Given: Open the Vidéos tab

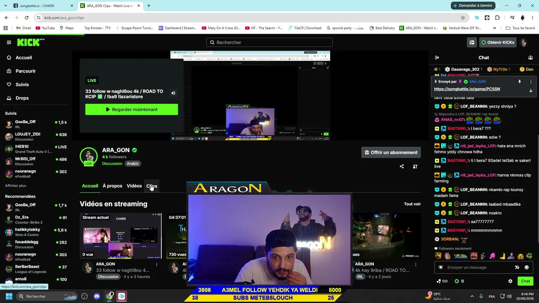Looking at the screenshot, I should [134, 186].
